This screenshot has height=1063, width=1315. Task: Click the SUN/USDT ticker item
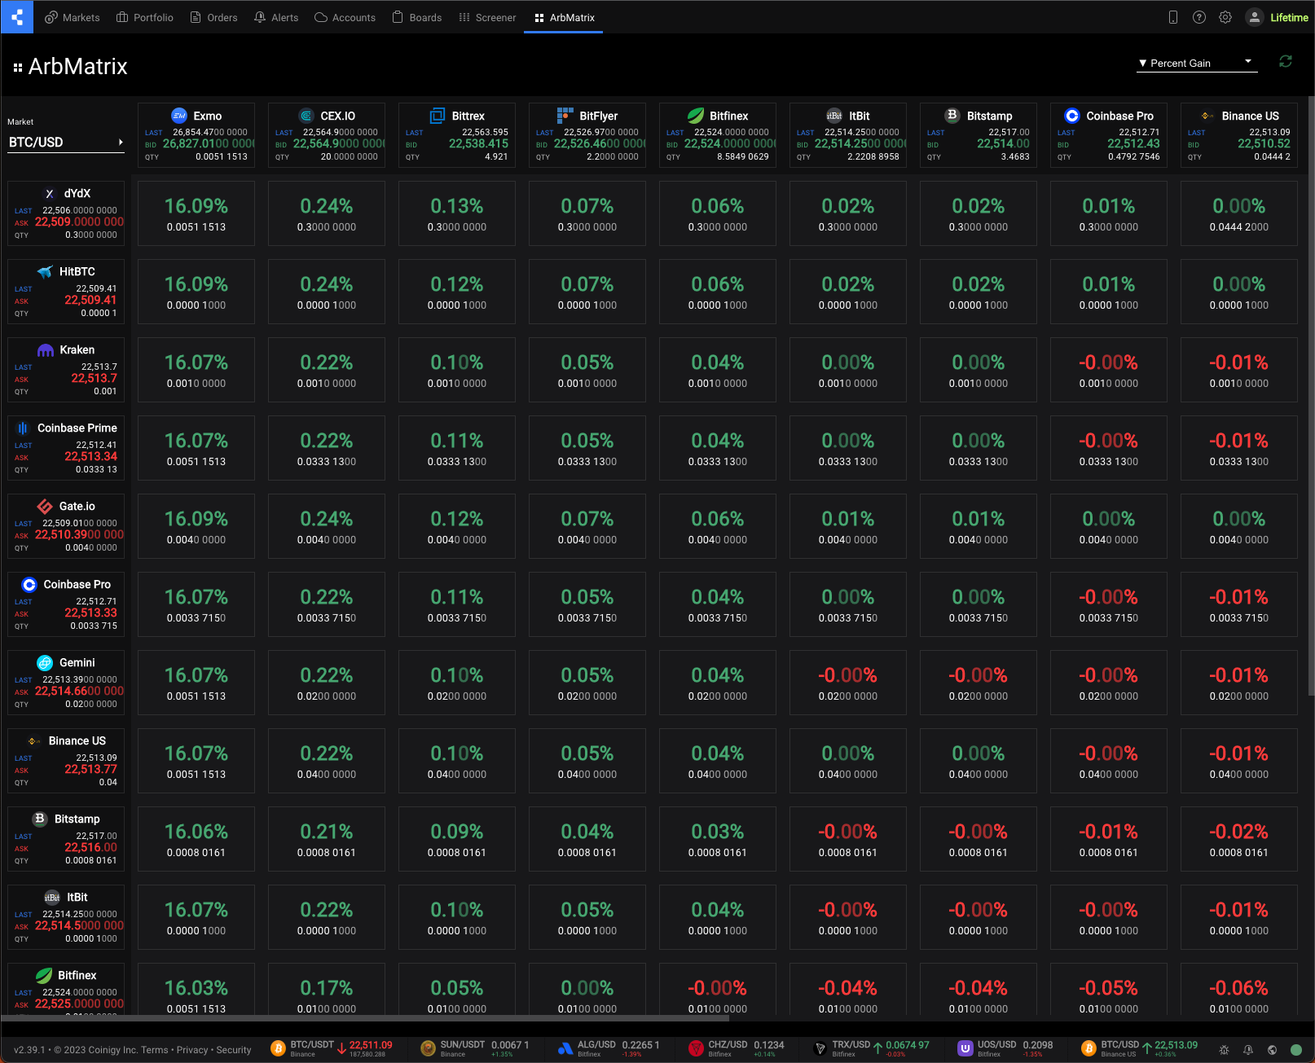(475, 1048)
